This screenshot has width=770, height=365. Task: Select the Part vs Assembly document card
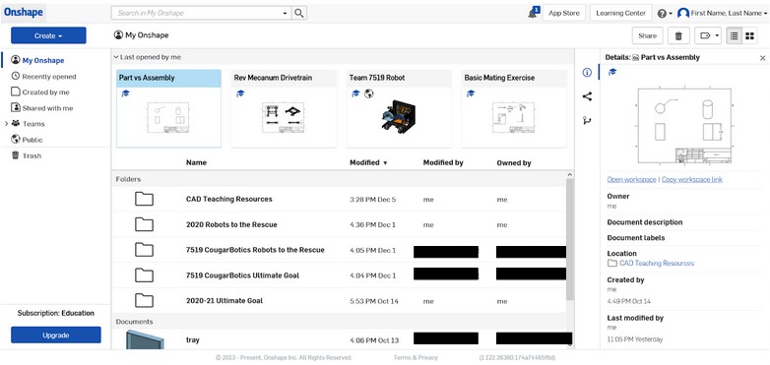click(168, 108)
